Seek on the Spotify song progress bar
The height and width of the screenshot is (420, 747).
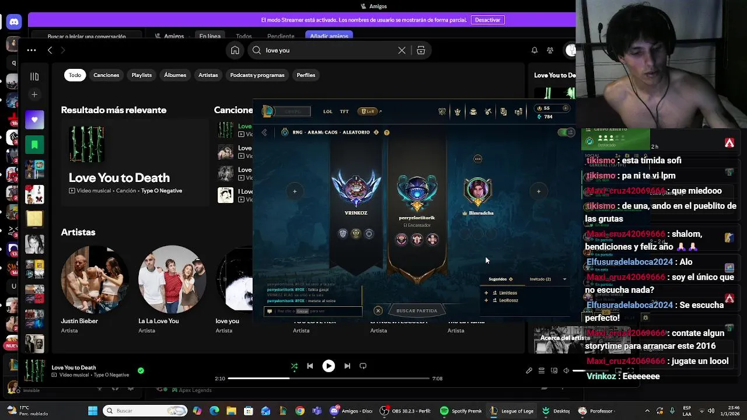329,379
